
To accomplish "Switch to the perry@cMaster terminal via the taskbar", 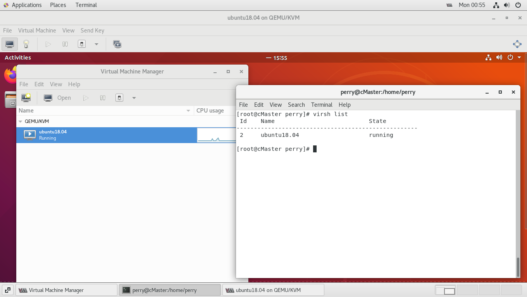I will [x=170, y=290].
